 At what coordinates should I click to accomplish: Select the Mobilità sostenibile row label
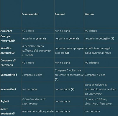[x=8, y=50]
